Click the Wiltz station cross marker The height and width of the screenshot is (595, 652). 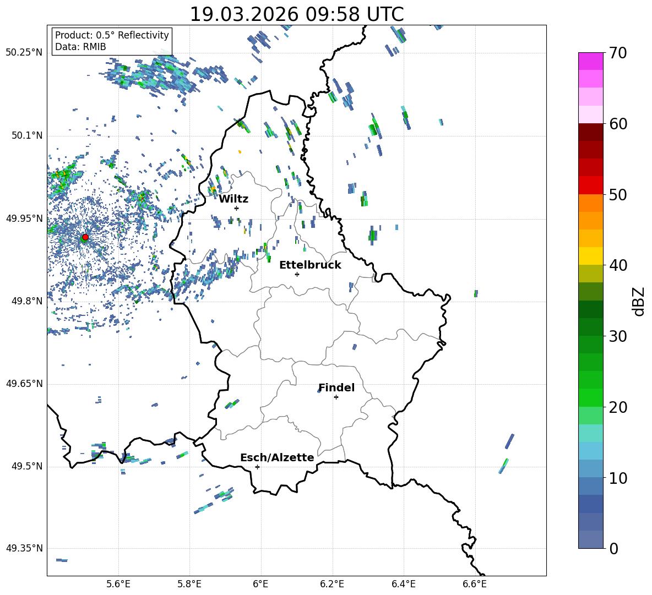coord(237,208)
